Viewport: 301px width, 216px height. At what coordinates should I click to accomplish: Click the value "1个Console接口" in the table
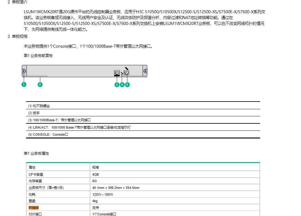click(104, 214)
